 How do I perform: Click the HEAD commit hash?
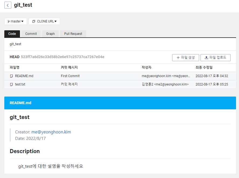(x=63, y=57)
